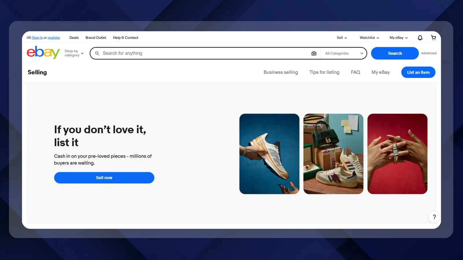
Task: Click the Sign in link
Action: pyautogui.click(x=37, y=38)
